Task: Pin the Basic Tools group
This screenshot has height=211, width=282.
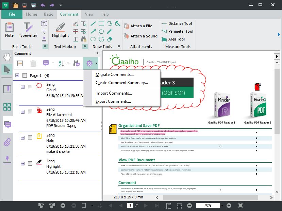Action: click(x=45, y=47)
